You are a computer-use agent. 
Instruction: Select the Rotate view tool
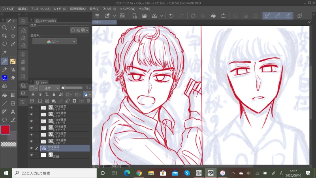(13, 28)
